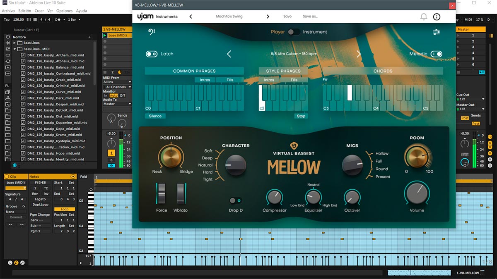Open the All Channels dropdown
The image size is (497, 279).
[117, 87]
